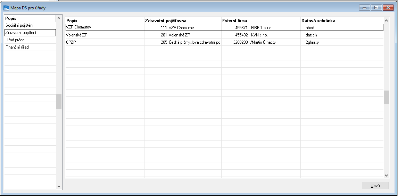Click the main table's vertical scrollbar thumb

tap(386, 97)
